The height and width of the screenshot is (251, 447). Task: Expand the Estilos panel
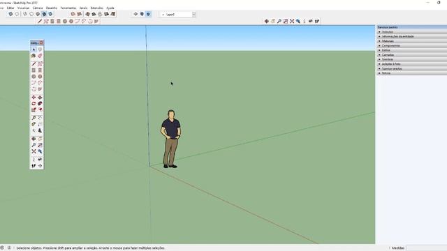(411, 50)
